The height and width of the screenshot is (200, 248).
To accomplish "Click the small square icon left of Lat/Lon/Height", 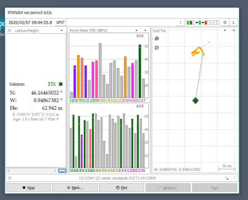I will point(9,30).
